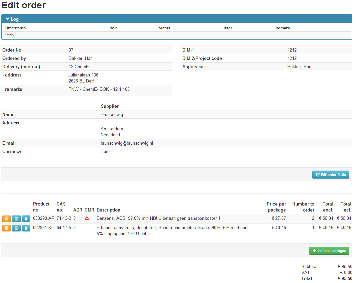The image size is (356, 283).
Task: Click the delivery value '12-ChemE'
Action: point(79,67)
